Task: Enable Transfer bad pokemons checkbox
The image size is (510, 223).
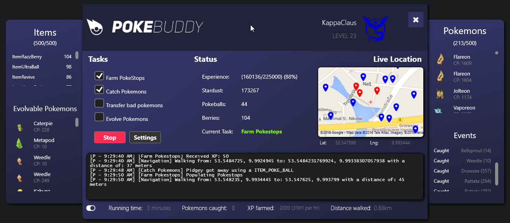Action: point(99,103)
